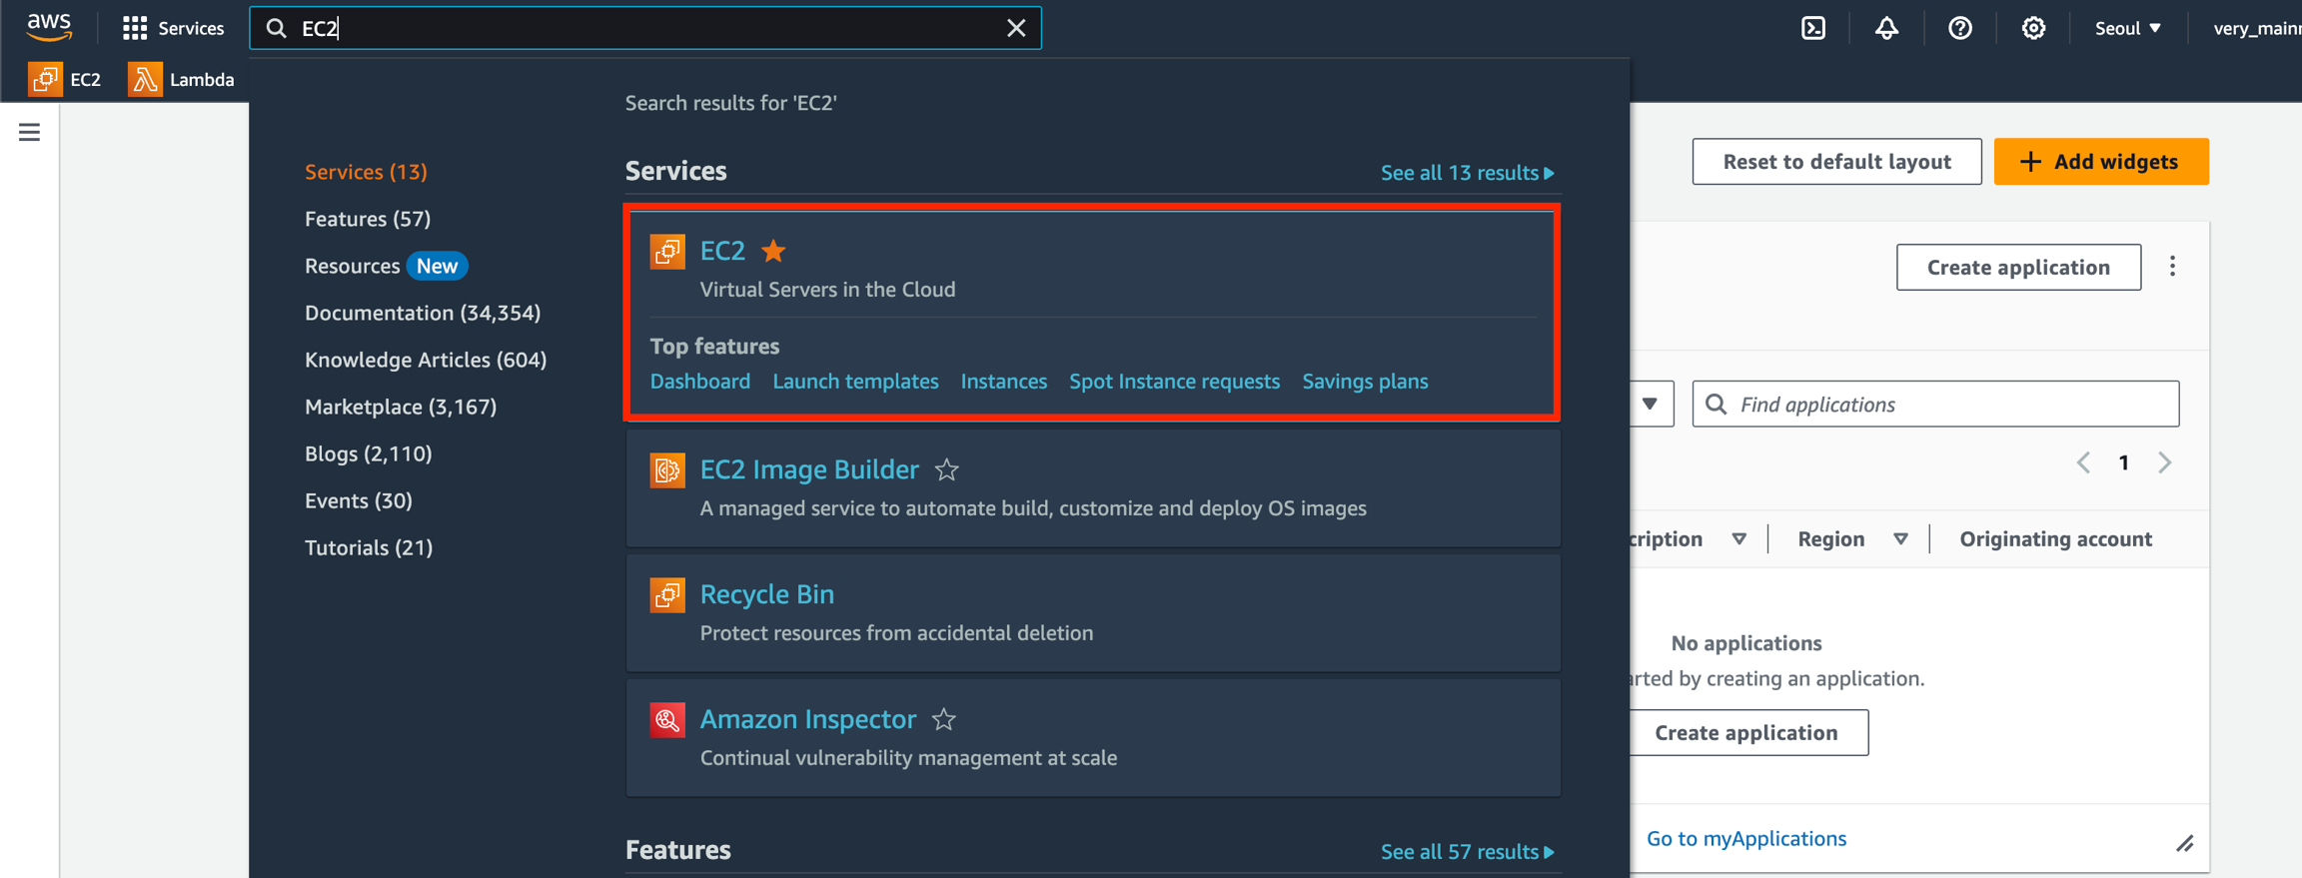Open the Launch templates feature link

coord(855,382)
